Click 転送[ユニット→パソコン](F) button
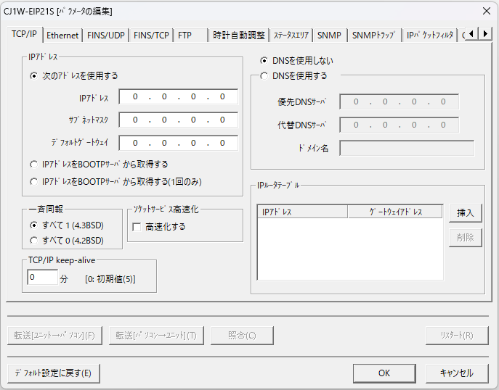The image size is (499, 390). pyautogui.click(x=54, y=336)
